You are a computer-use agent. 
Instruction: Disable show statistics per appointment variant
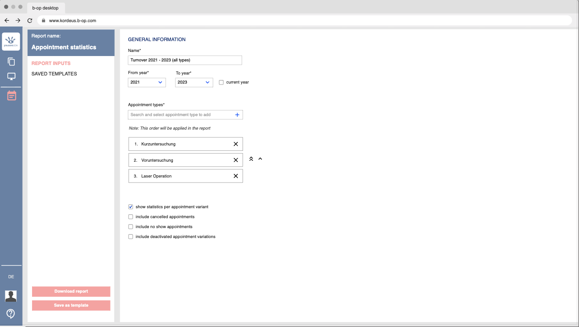131,207
